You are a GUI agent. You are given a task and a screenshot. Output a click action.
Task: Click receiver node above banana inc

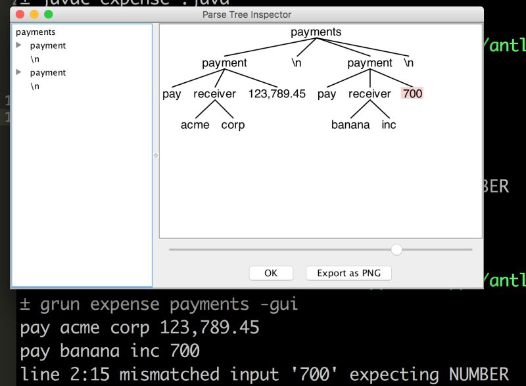click(x=370, y=93)
